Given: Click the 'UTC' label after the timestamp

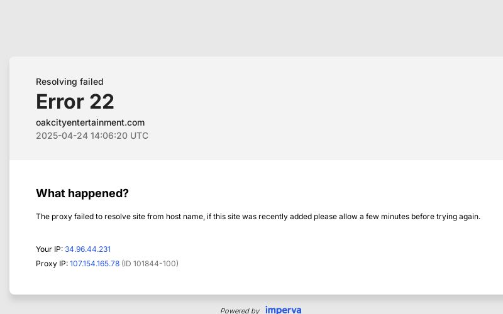Looking at the screenshot, I should pyautogui.click(x=139, y=136).
